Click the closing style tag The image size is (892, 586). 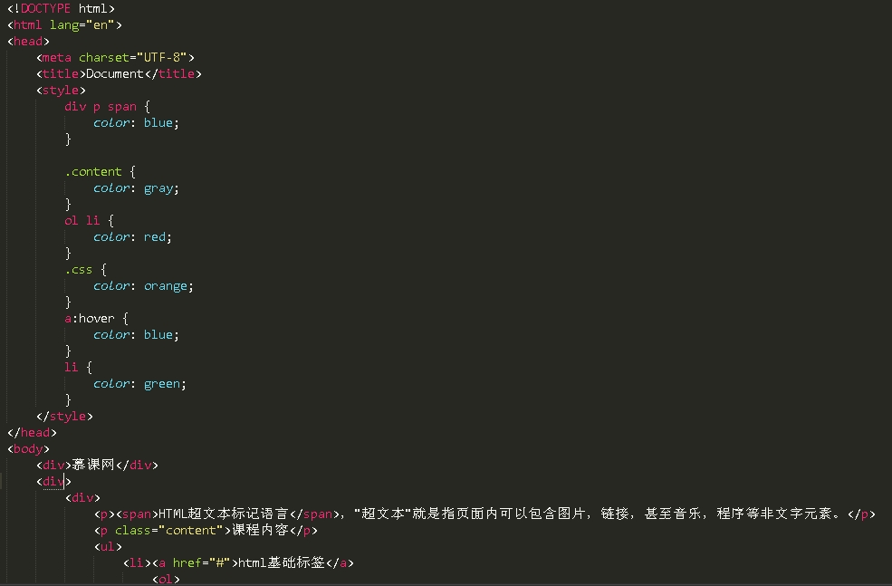click(x=65, y=416)
